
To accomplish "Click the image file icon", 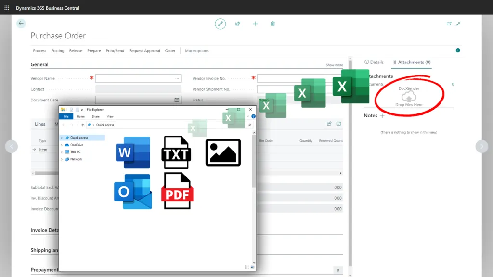I will (x=223, y=152).
